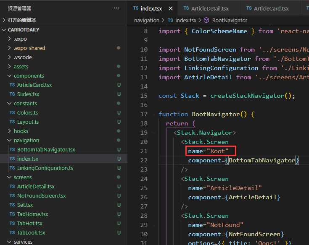Click LinkingConfiguration import identifier
Viewport: 309px width, 245px height.
221,68
